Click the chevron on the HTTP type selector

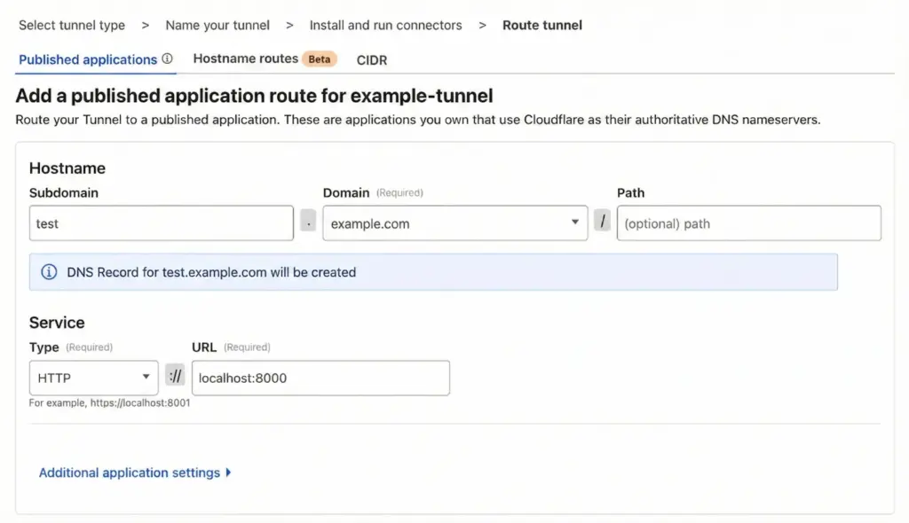tap(147, 378)
